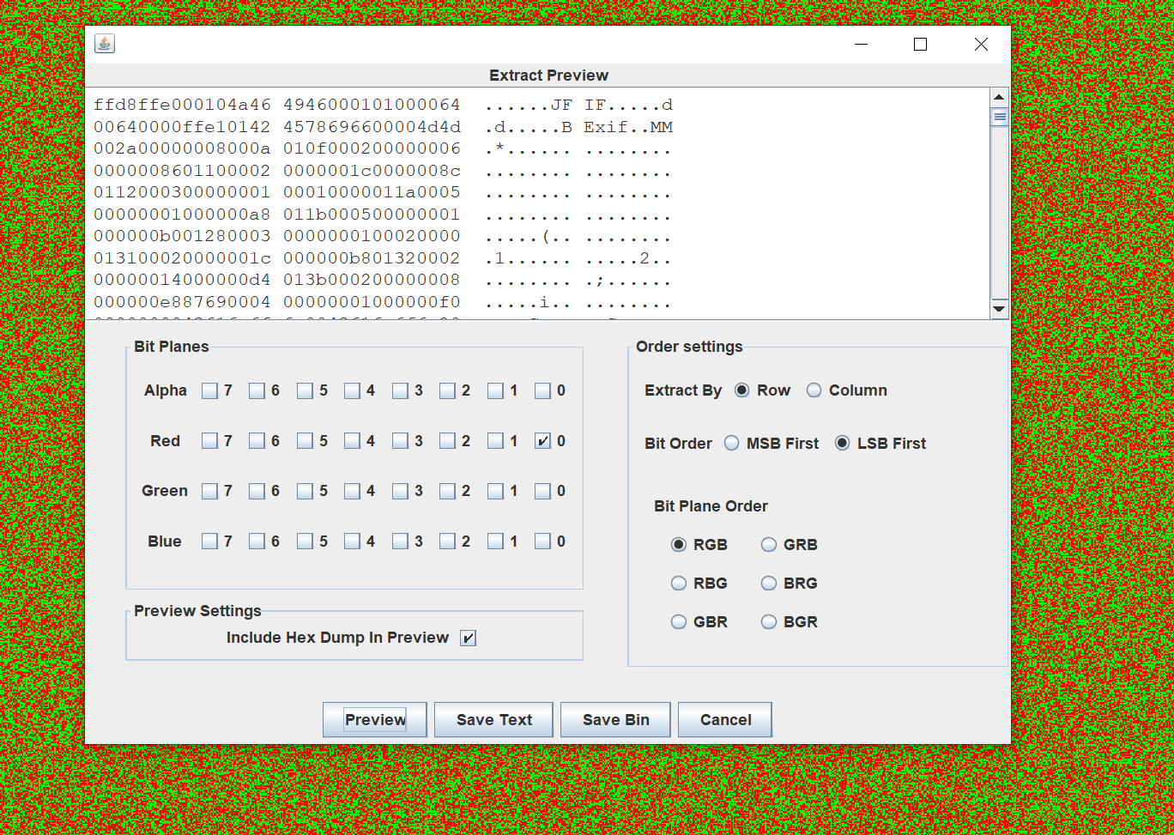Toggle Green bit plane 1
The height and width of the screenshot is (835, 1174).
tap(495, 492)
